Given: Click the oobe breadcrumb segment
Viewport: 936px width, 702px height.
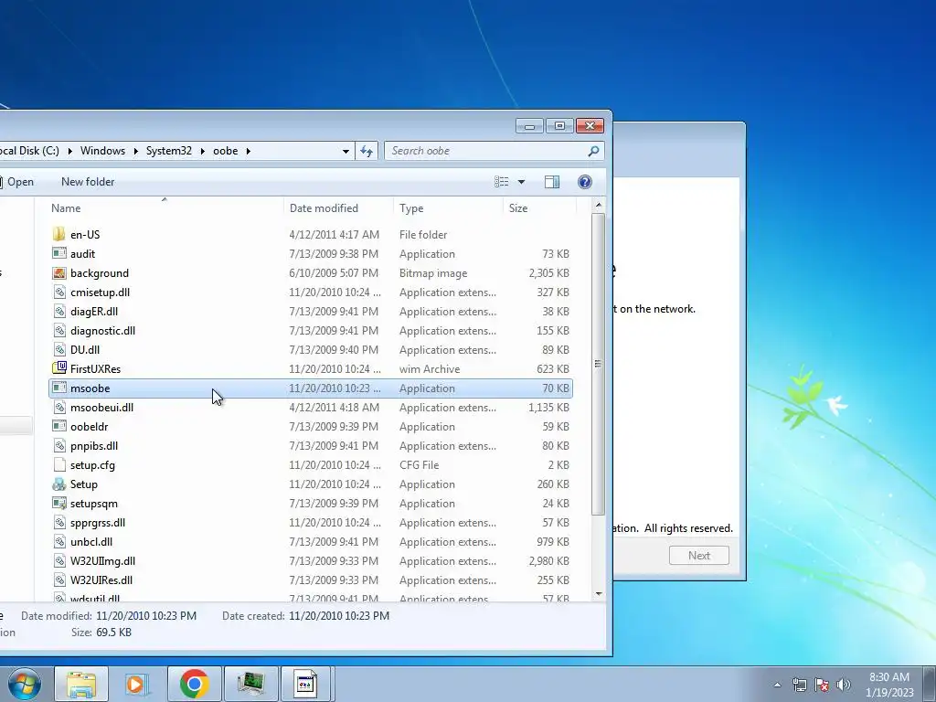Looking at the screenshot, I should 226,151.
